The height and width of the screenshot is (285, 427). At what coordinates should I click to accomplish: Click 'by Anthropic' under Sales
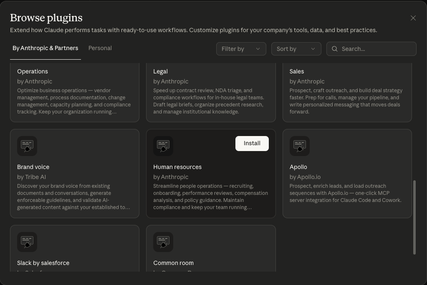click(x=307, y=81)
